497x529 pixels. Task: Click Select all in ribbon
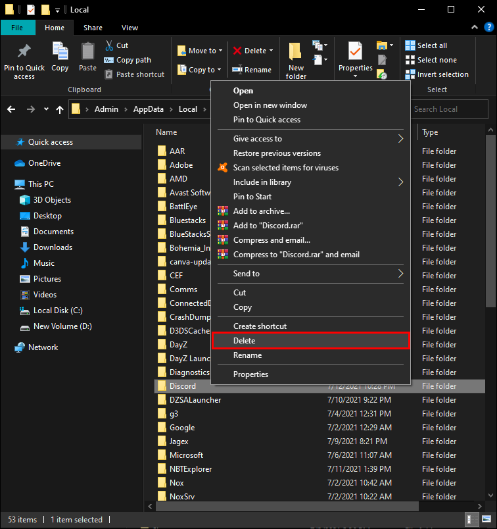click(x=426, y=45)
